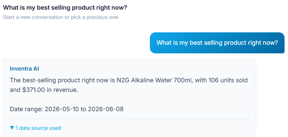Viewport: 288px width, 137px height.
Task: Click the conversation title in the header
Action: pyautogui.click(x=65, y=8)
